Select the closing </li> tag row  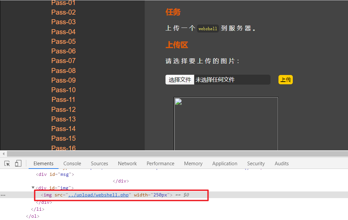click(38, 209)
